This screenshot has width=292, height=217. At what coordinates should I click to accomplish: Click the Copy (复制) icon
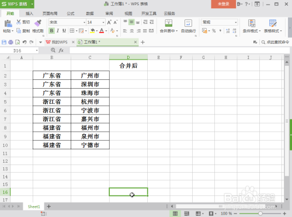(x=19, y=31)
